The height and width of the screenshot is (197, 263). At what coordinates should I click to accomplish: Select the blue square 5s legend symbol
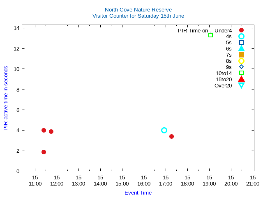point(241,43)
